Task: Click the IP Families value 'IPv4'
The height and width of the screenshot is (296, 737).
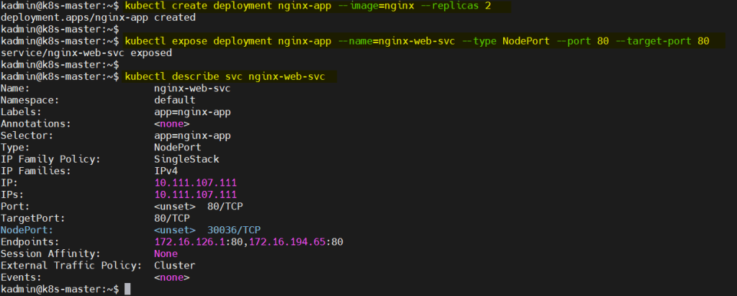Action: 166,171
